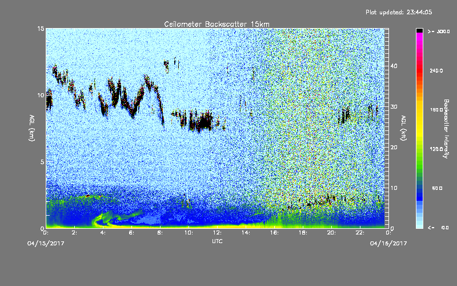Click the 12: hour tick label

(217, 233)
